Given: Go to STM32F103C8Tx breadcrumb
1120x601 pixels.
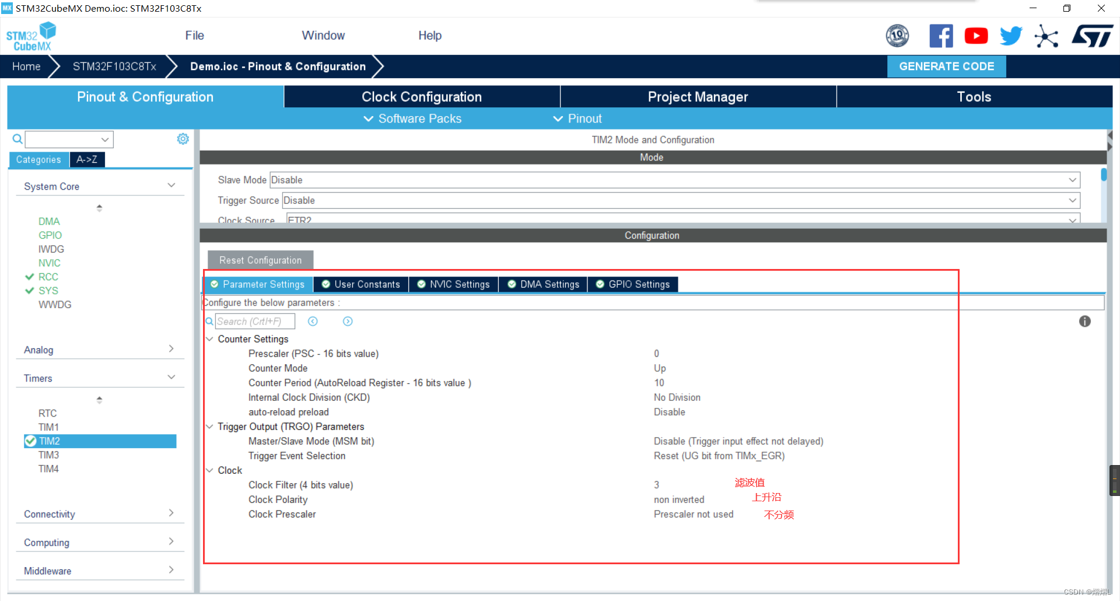Looking at the screenshot, I should pos(114,67).
